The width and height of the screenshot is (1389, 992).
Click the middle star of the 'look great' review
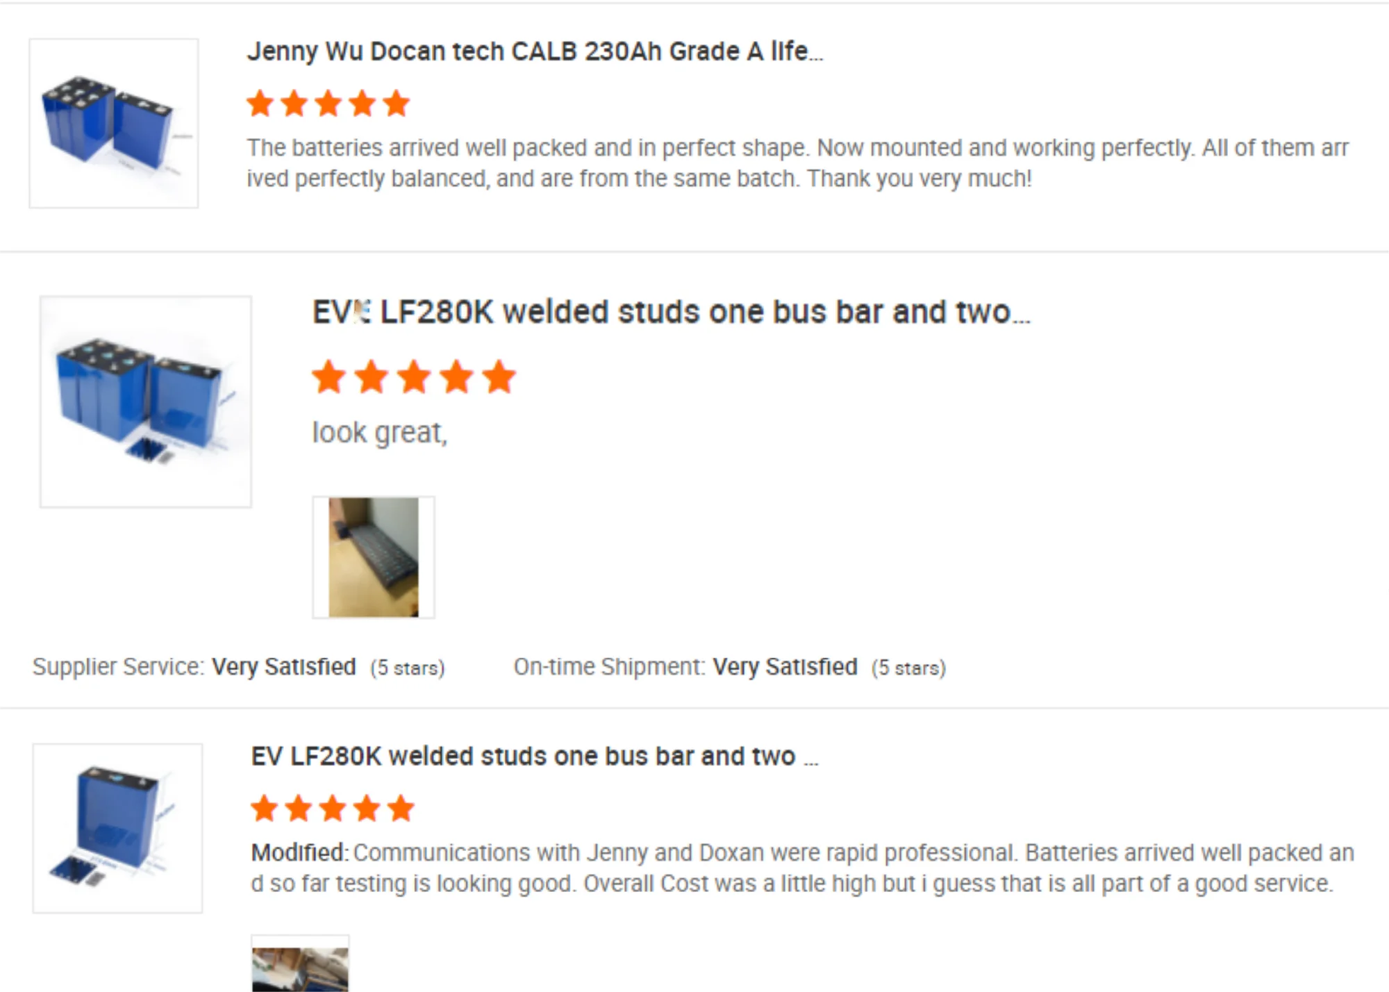pos(414,377)
